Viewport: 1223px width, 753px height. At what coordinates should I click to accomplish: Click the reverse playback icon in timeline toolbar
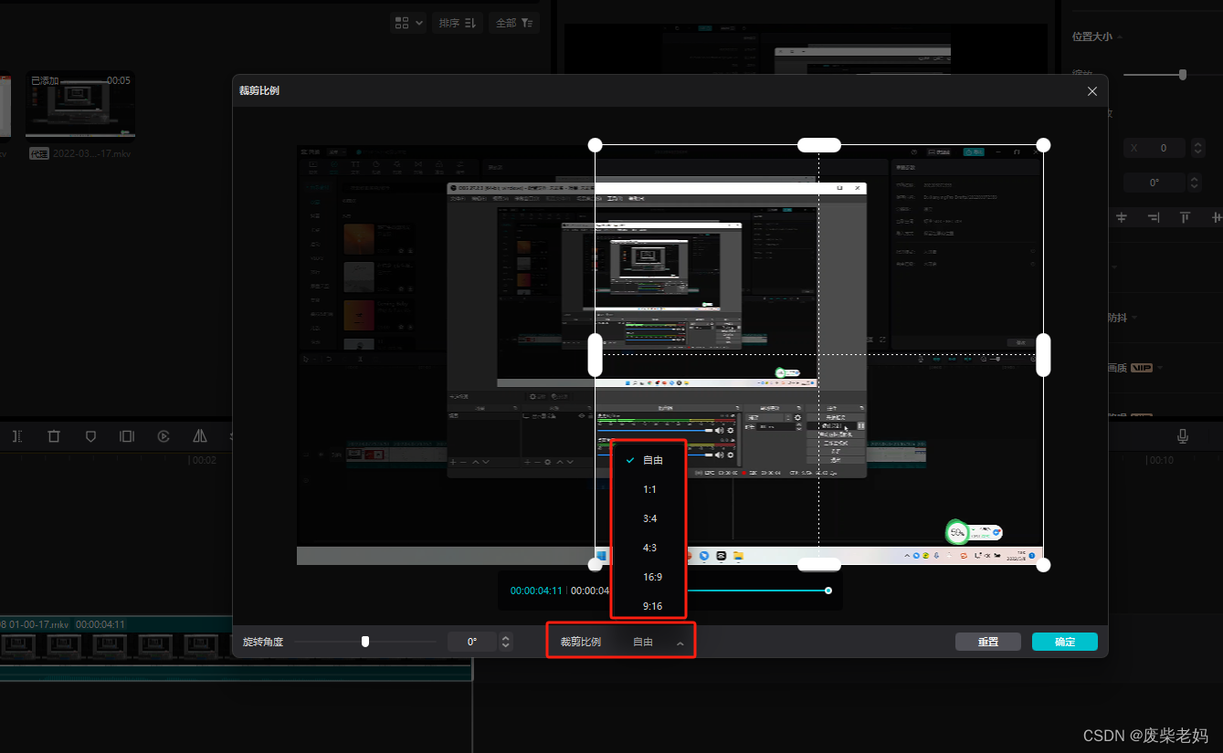point(163,436)
